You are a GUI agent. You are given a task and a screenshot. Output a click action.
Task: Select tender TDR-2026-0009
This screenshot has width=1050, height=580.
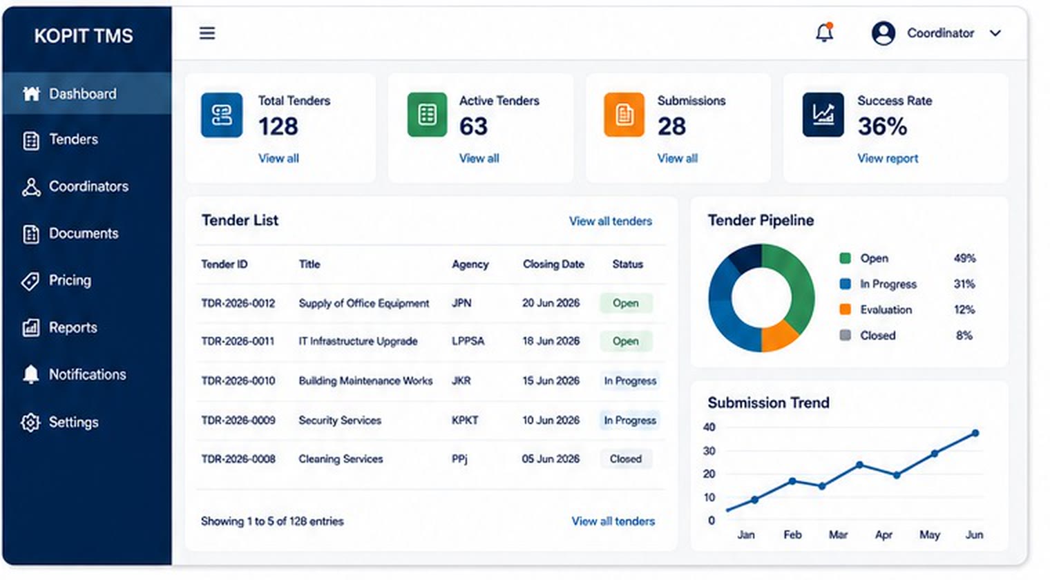pos(238,420)
